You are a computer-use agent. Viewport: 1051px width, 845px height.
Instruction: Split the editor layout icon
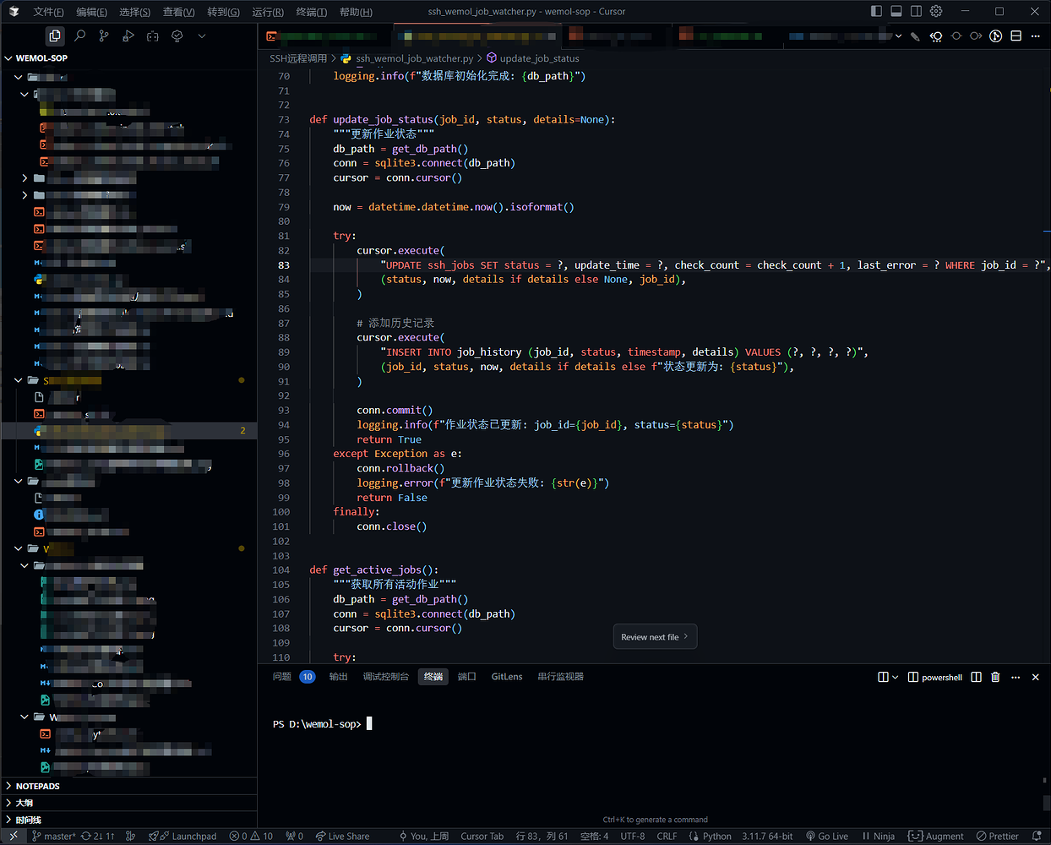[x=1016, y=36]
